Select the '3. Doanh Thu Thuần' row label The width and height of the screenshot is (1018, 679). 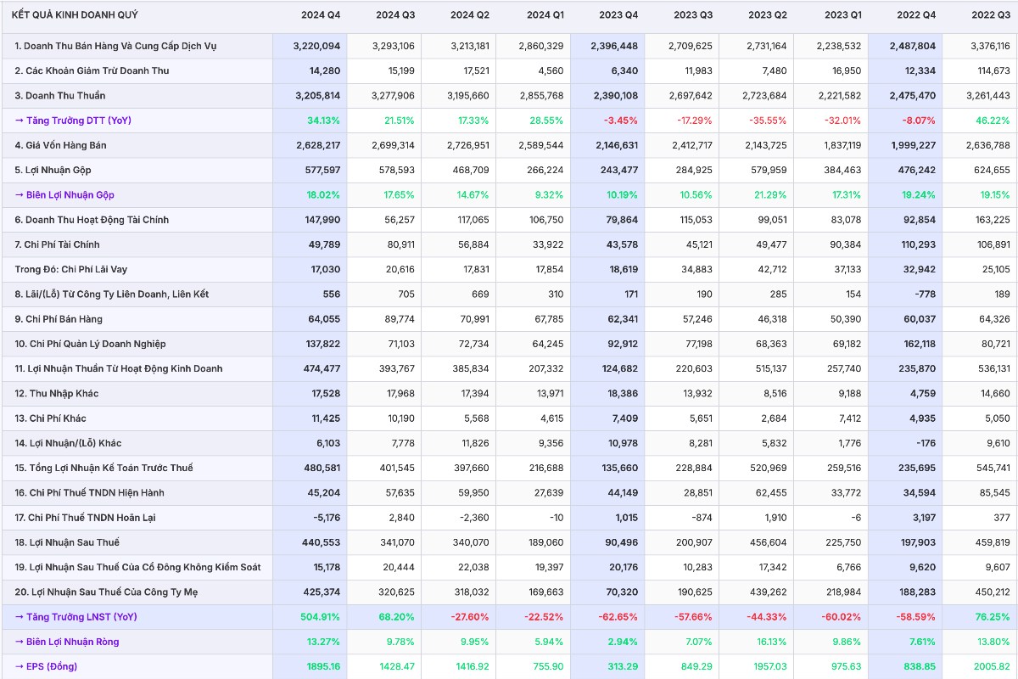click(x=60, y=96)
